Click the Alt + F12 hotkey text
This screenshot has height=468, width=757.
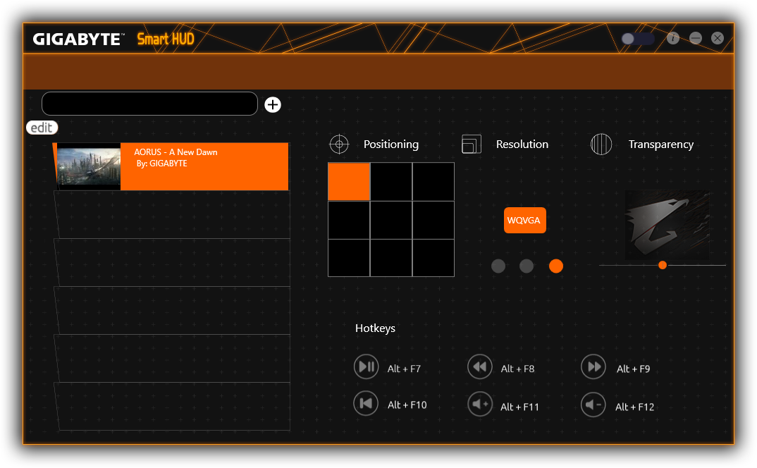tap(634, 407)
